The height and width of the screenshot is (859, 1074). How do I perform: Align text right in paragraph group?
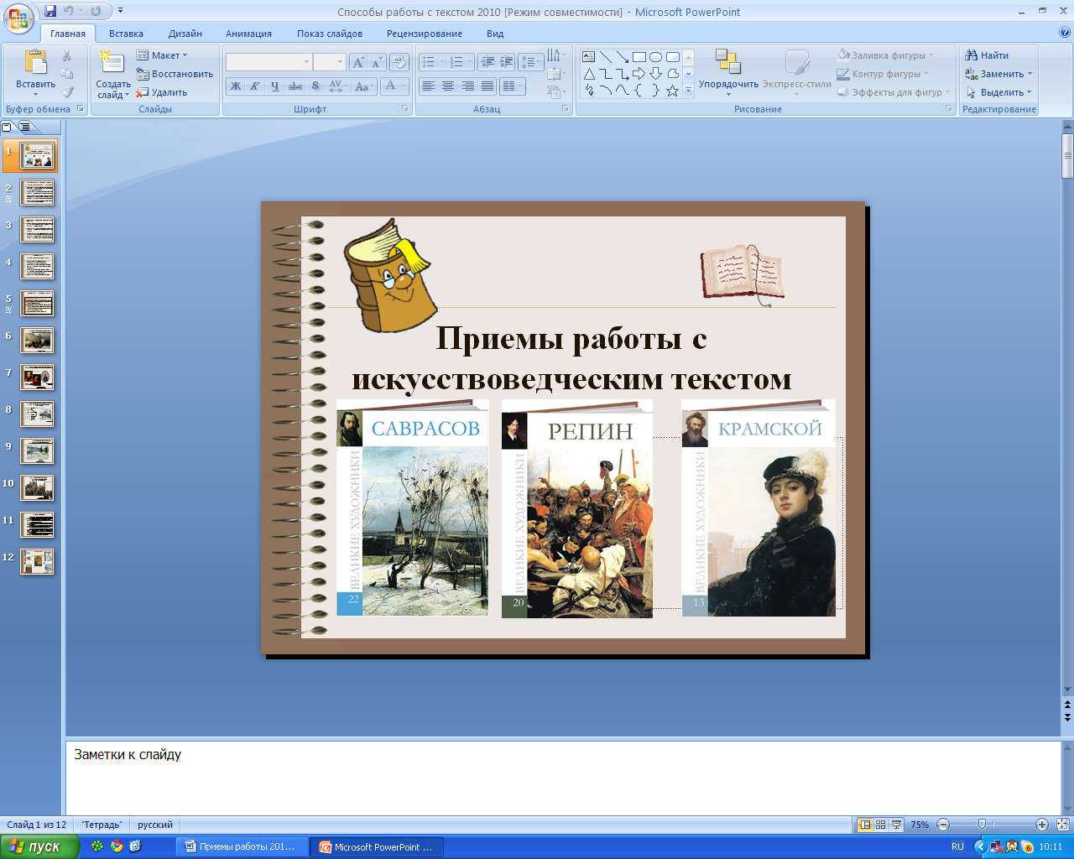click(467, 86)
